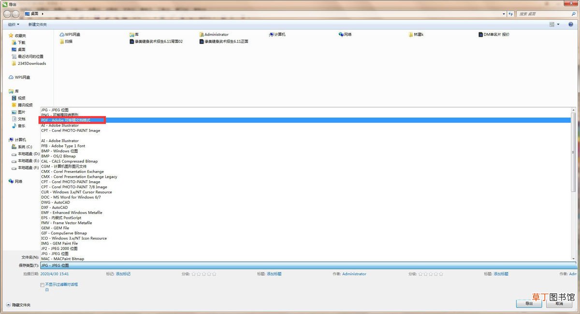Choose PFB - Adobe Type 1 Font
The height and width of the screenshot is (314, 580).
click(305, 146)
